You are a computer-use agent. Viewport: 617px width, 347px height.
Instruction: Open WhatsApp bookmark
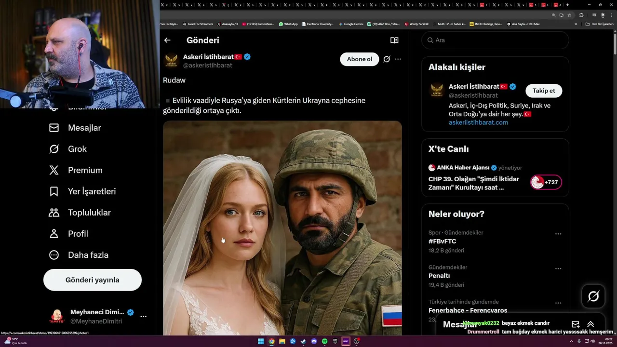288,24
